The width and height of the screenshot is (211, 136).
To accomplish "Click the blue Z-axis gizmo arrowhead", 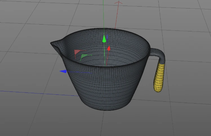I will coord(63,71).
